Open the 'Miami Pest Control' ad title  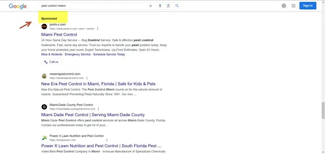[x=59, y=35]
